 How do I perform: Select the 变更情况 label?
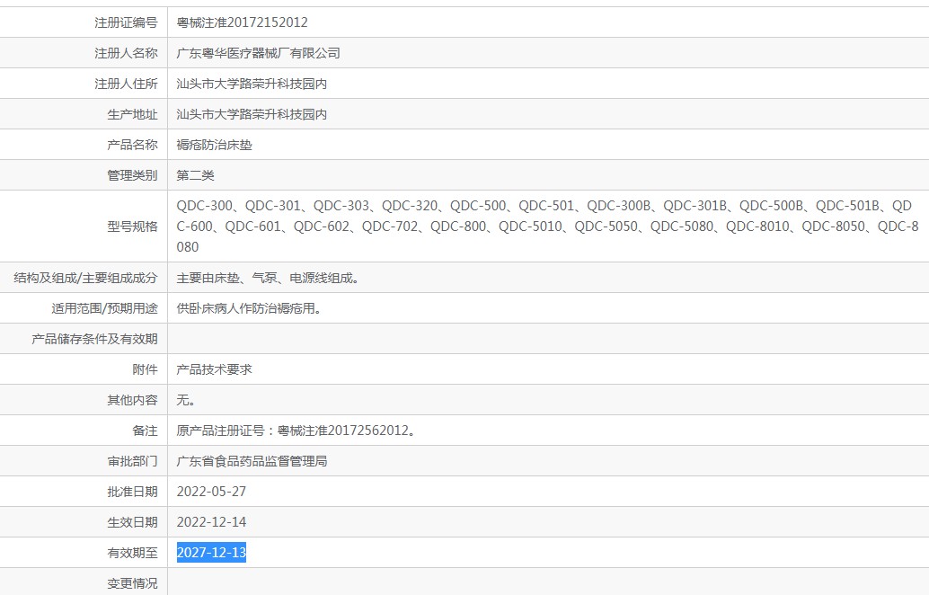point(133,583)
